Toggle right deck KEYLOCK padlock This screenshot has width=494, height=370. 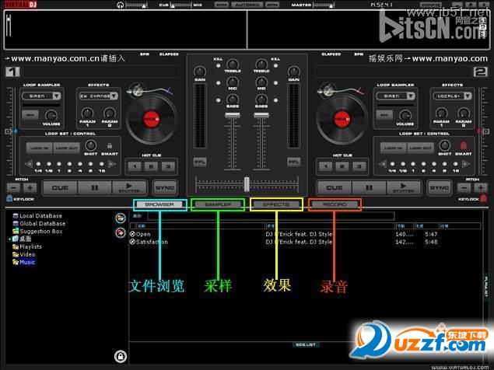pyautogui.click(x=483, y=198)
